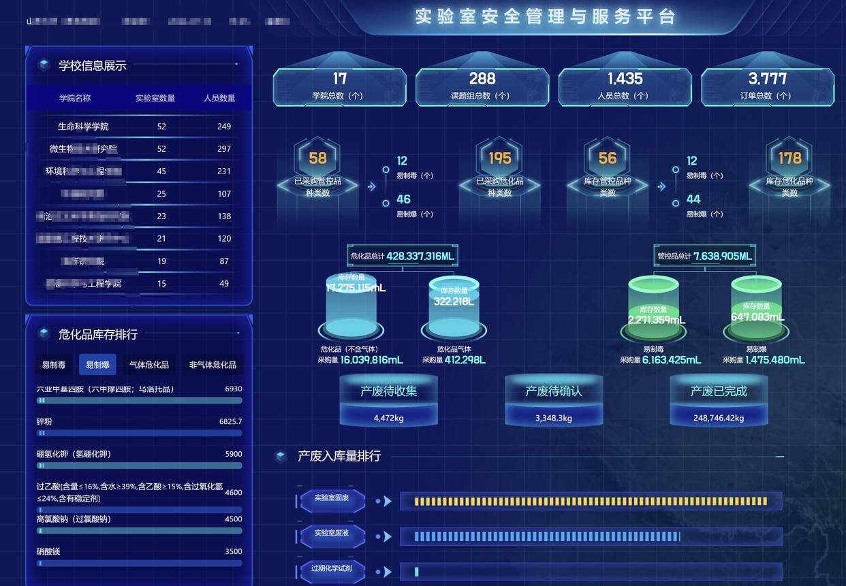
Task: Click the blue cylinder for 危化品(不含气体)
Action: [x=351, y=306]
